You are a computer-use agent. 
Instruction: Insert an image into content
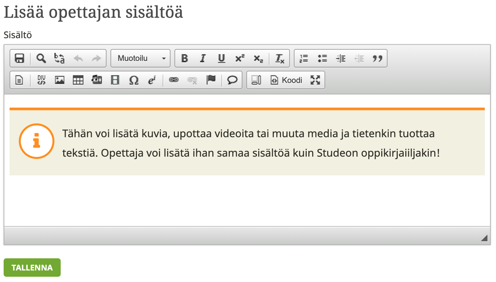pos(60,80)
